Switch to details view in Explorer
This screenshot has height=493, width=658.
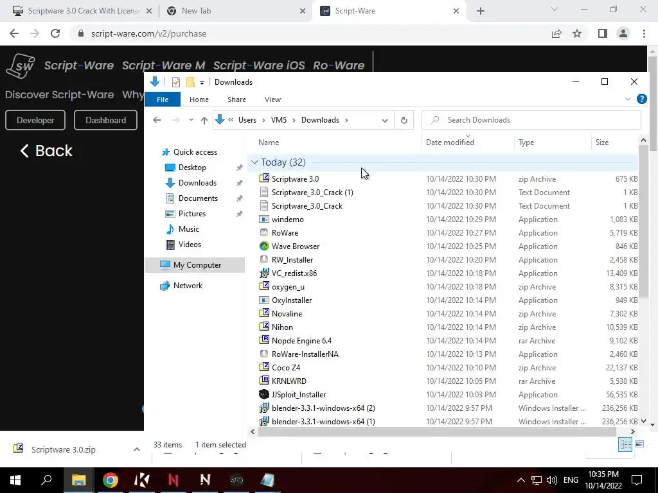625,444
